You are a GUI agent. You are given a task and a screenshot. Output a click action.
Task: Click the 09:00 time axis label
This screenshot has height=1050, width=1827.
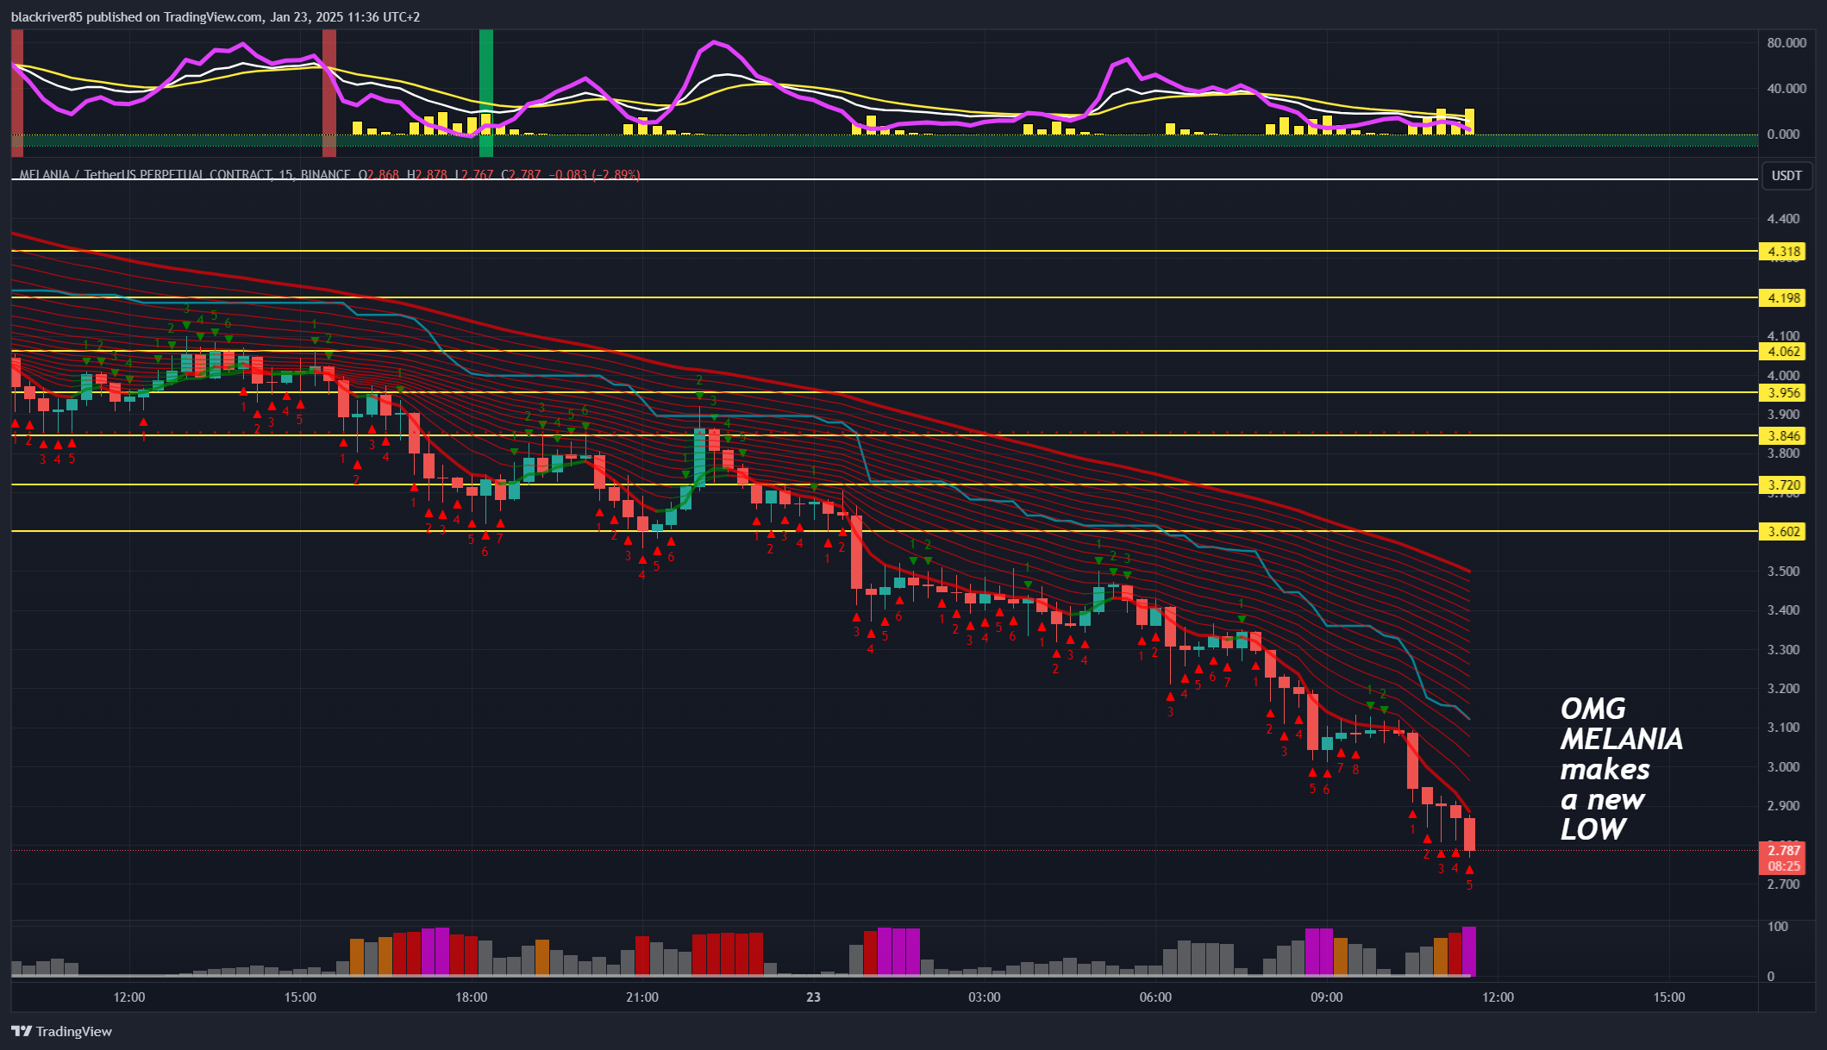point(1327,997)
